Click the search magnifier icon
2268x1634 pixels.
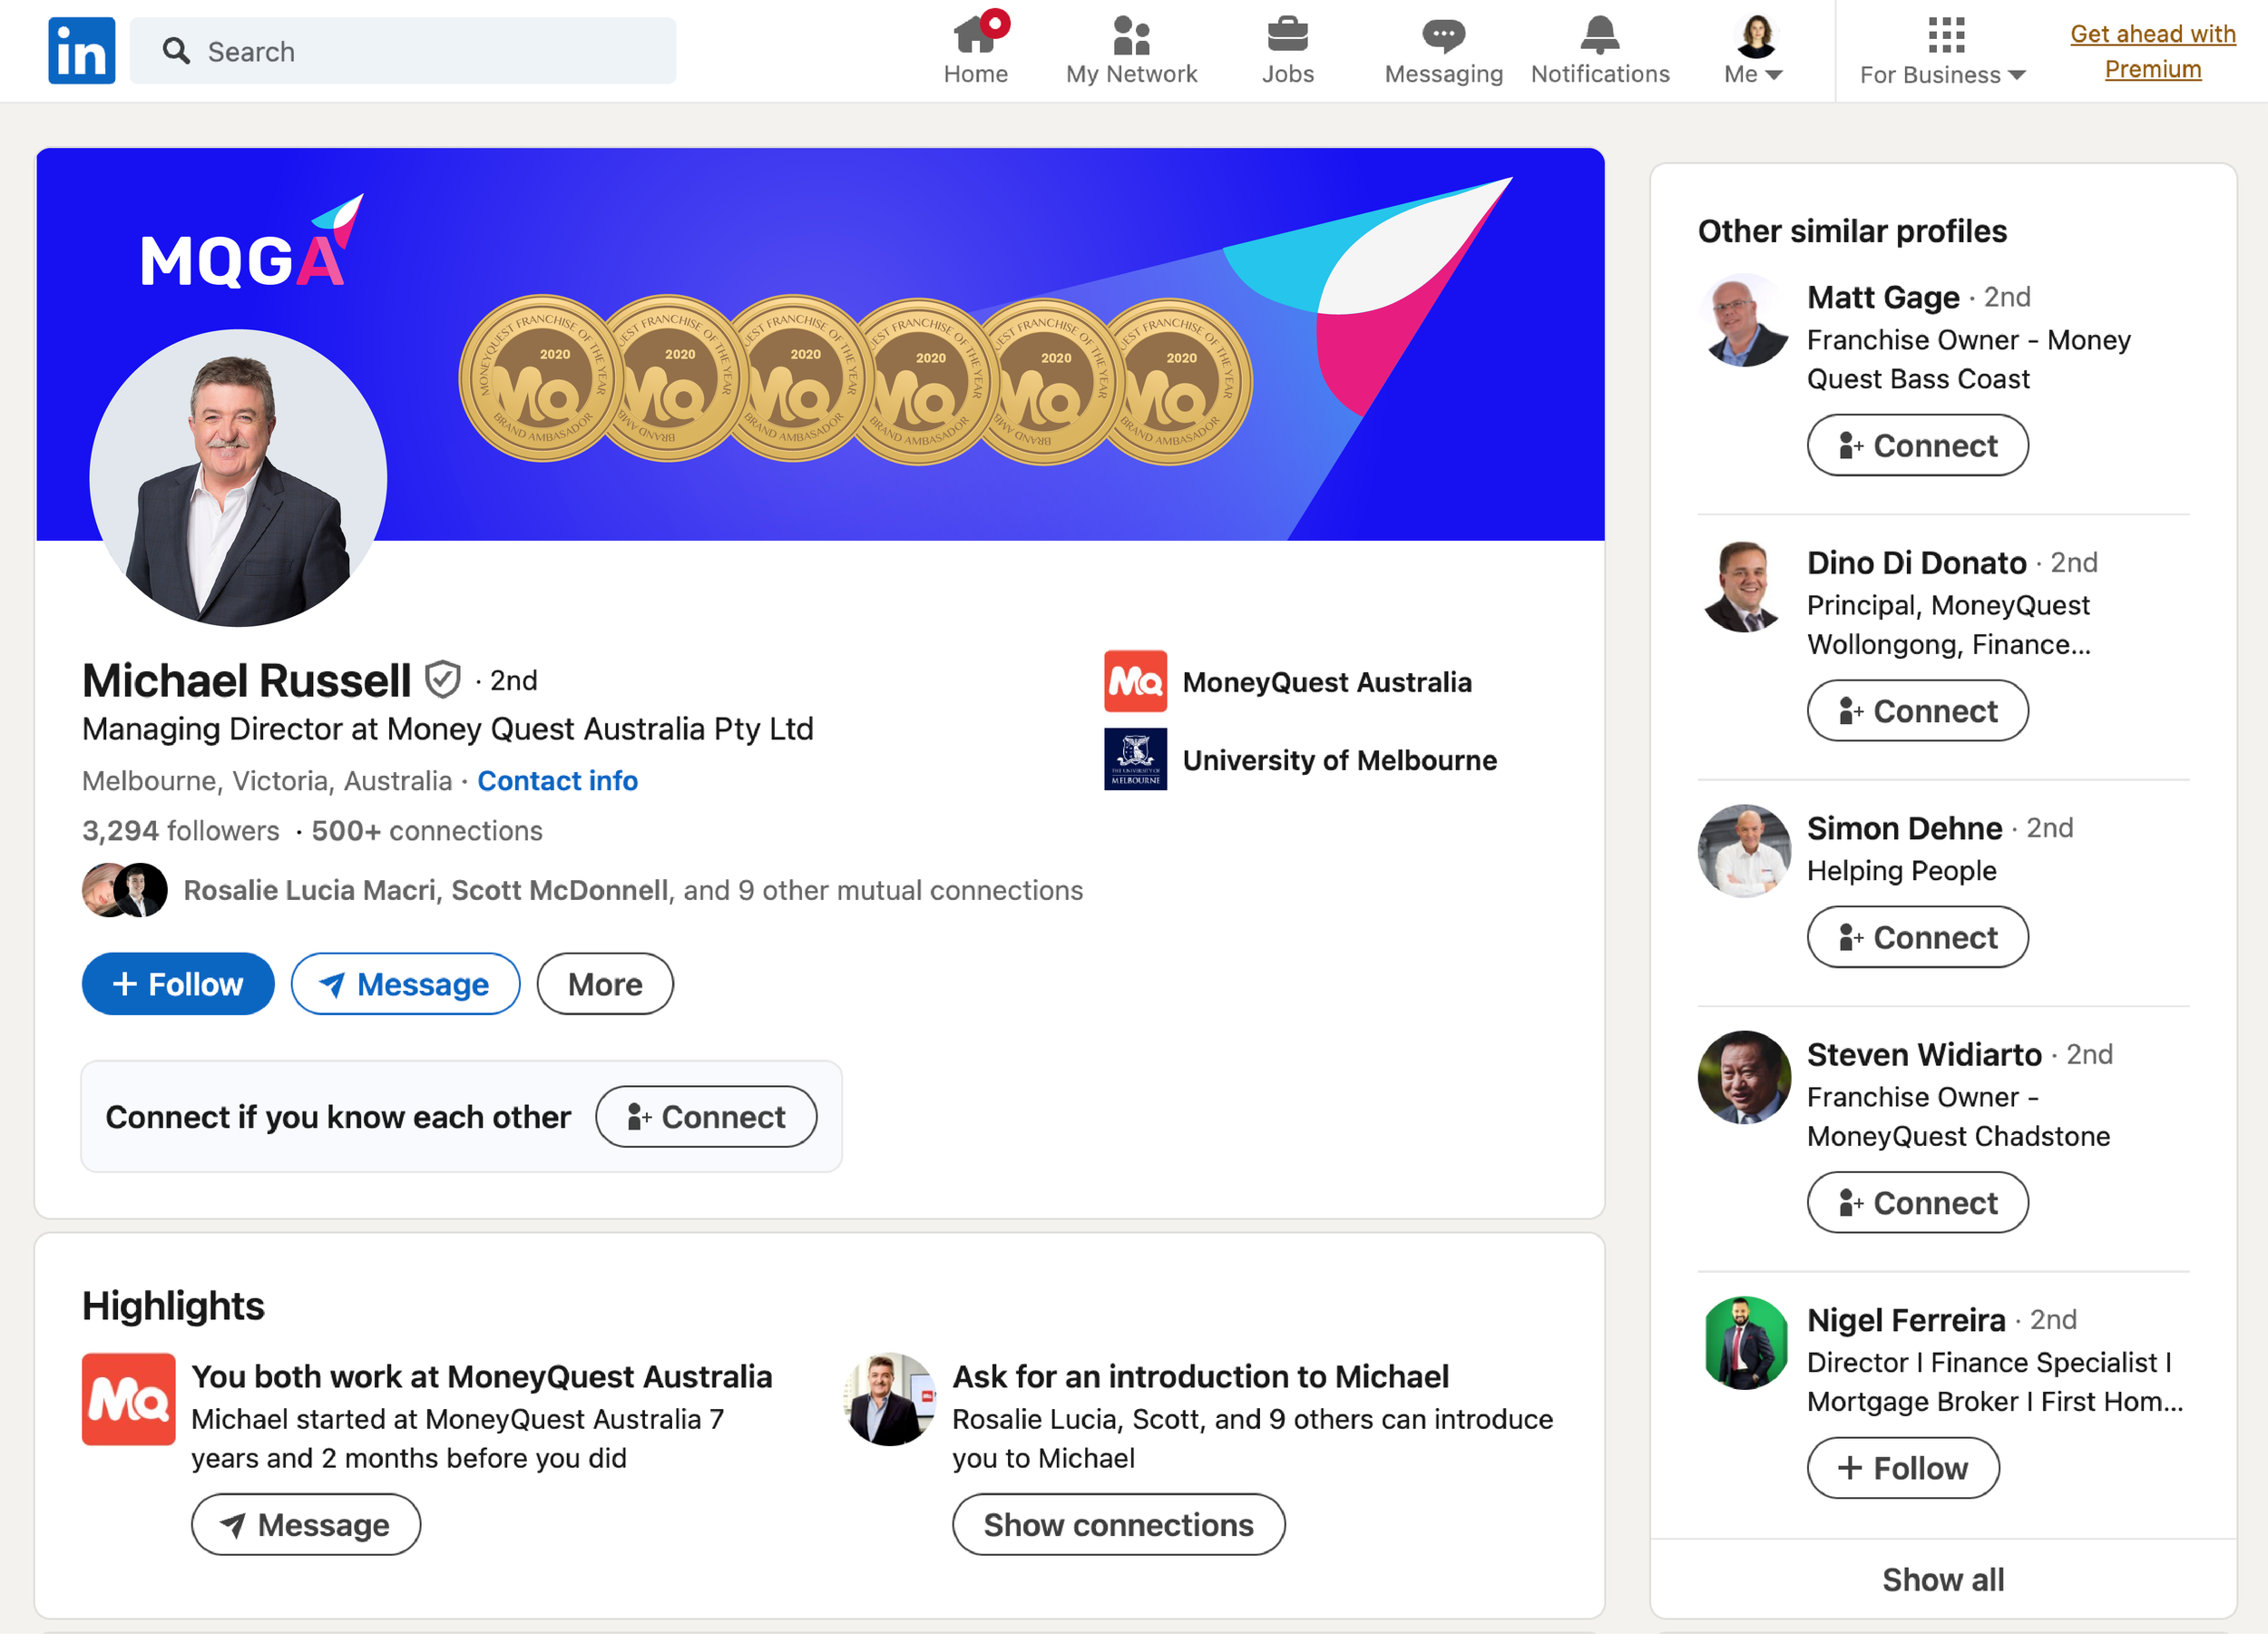click(176, 51)
